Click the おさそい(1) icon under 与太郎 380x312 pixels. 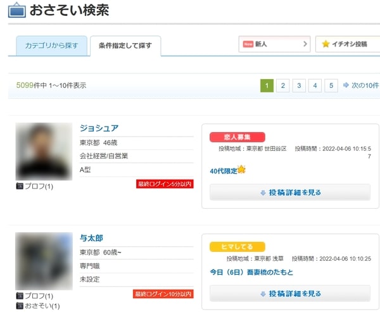[19, 306]
